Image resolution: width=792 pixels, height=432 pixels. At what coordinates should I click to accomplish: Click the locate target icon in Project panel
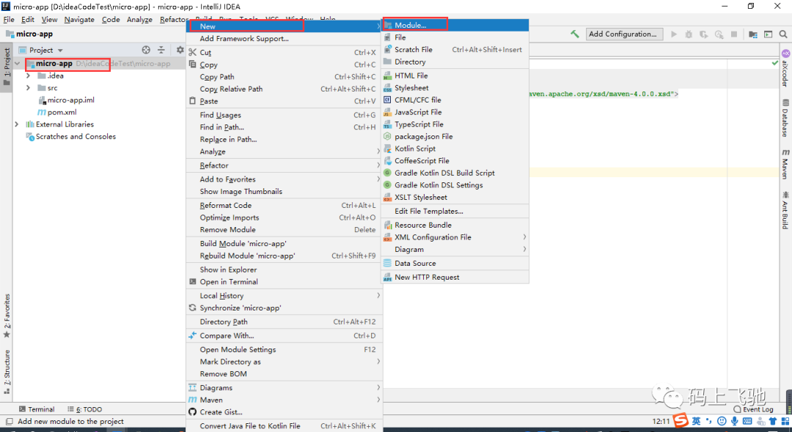pyautogui.click(x=146, y=50)
